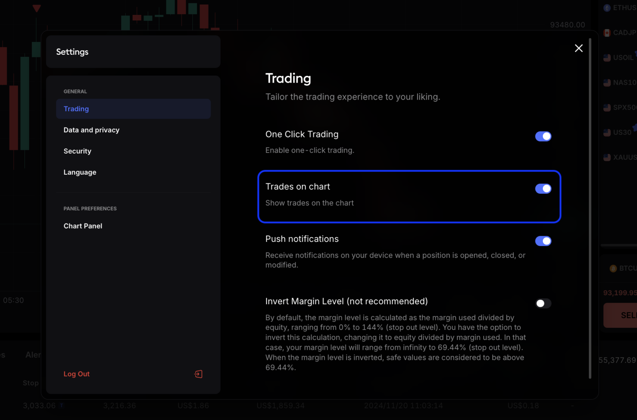Enable Invert Margin Level
The height and width of the screenshot is (420, 637).
pyautogui.click(x=543, y=303)
